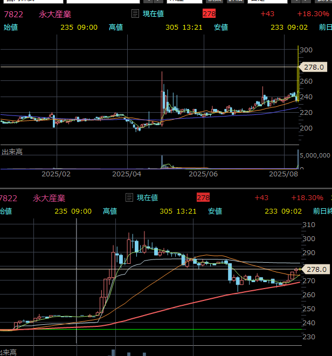Click the 出来高 volume label in the upper chart

pos(12,152)
